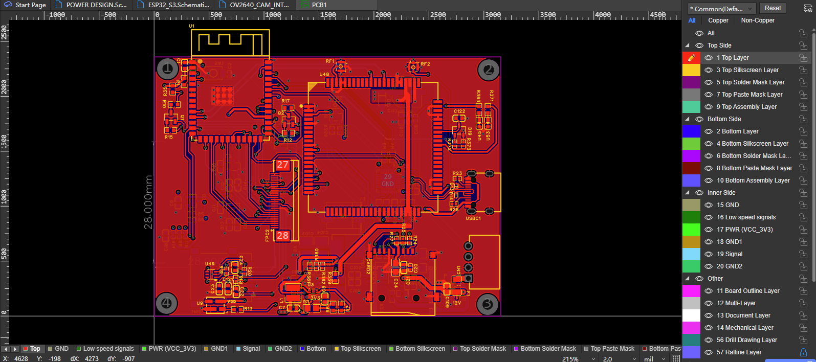Switch to the OV2640_CAM_INT... tab
Viewport: 816px width, 362px height.
pos(254,5)
